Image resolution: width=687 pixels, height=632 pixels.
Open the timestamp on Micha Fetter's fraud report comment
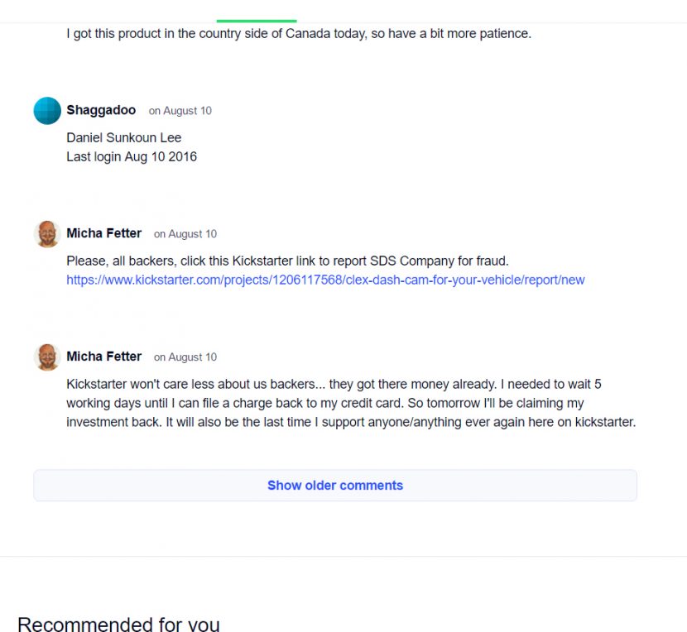pyautogui.click(x=185, y=234)
